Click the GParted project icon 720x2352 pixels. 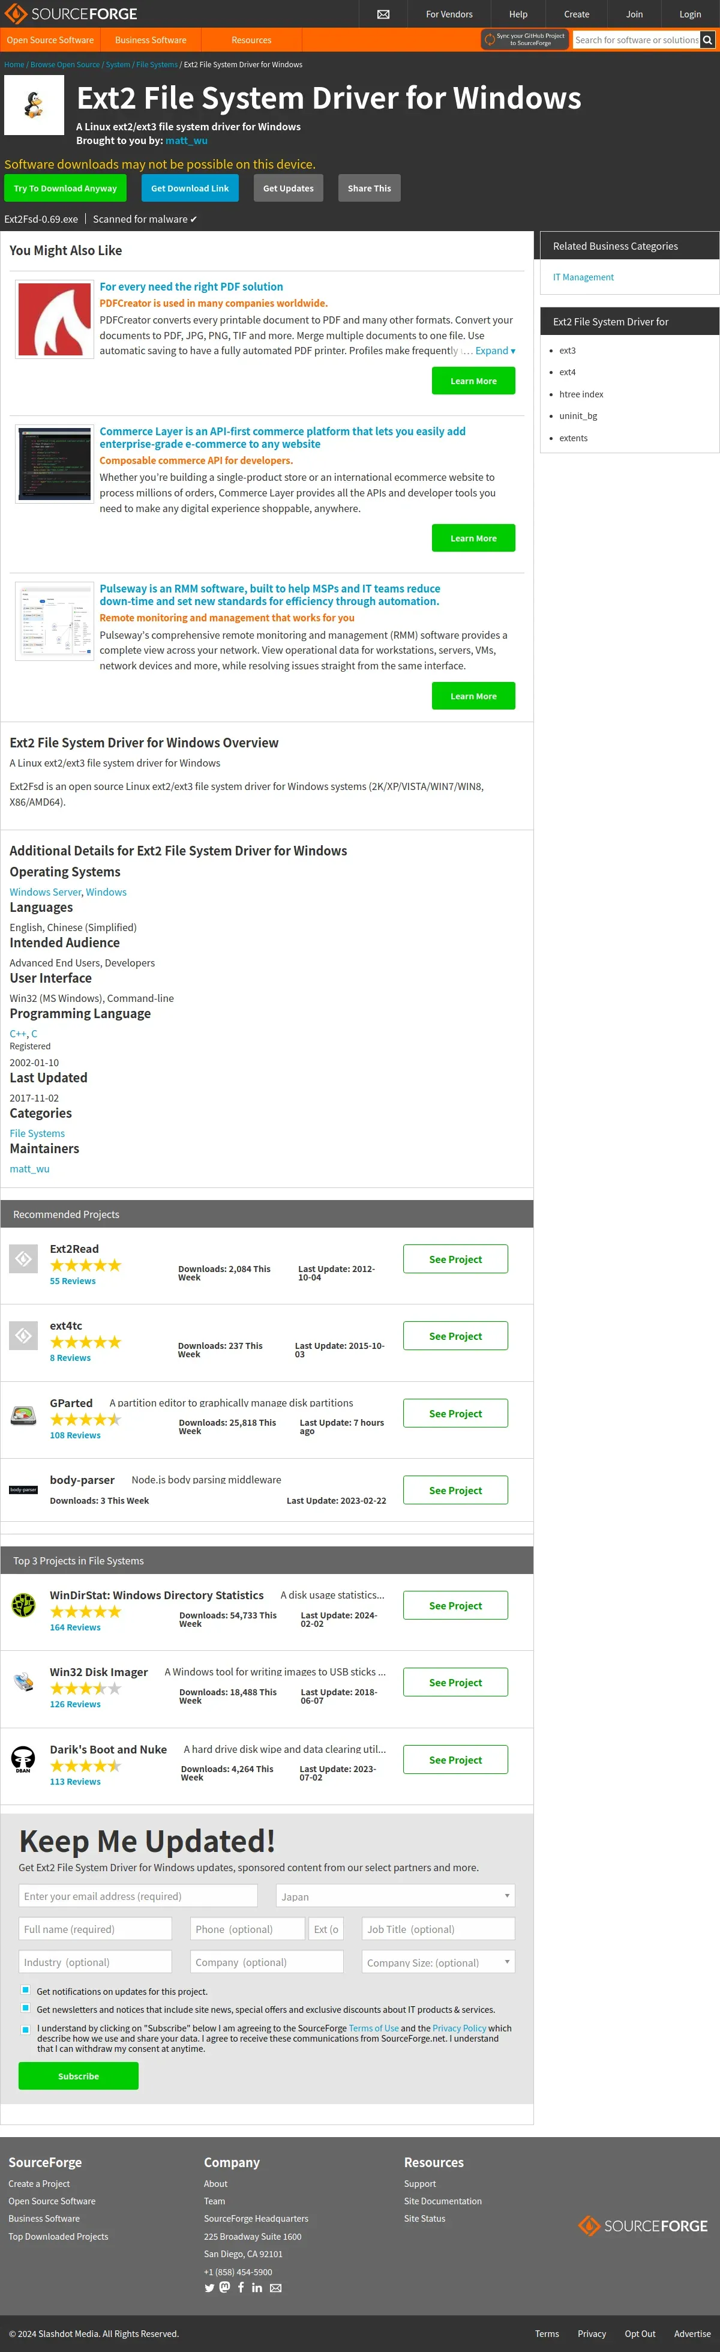[x=24, y=1415]
